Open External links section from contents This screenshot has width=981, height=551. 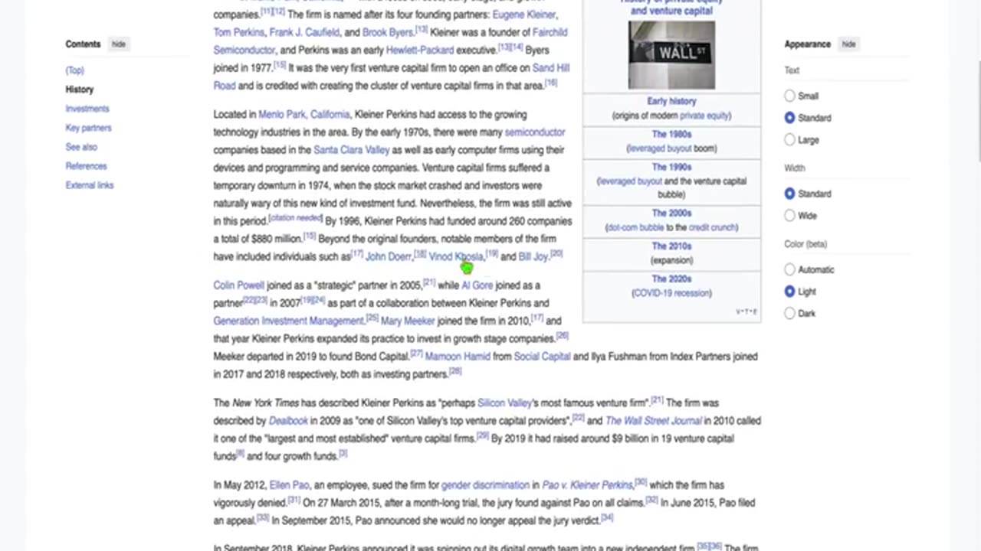(x=89, y=185)
